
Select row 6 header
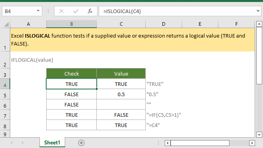click(x=5, y=104)
